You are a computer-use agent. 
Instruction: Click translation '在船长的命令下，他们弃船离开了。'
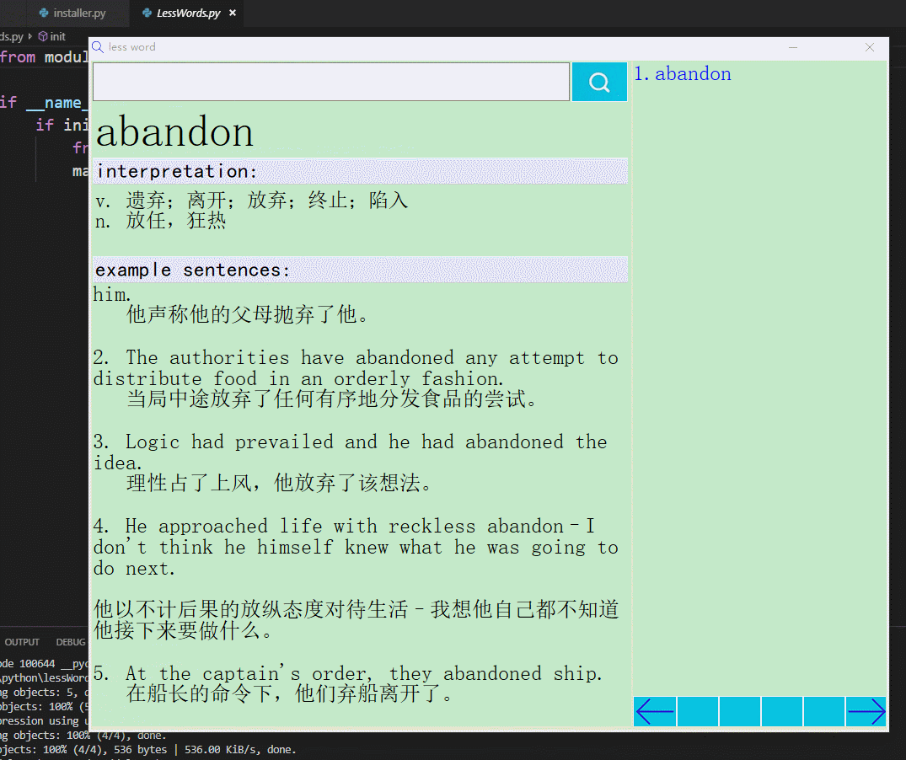click(290, 693)
